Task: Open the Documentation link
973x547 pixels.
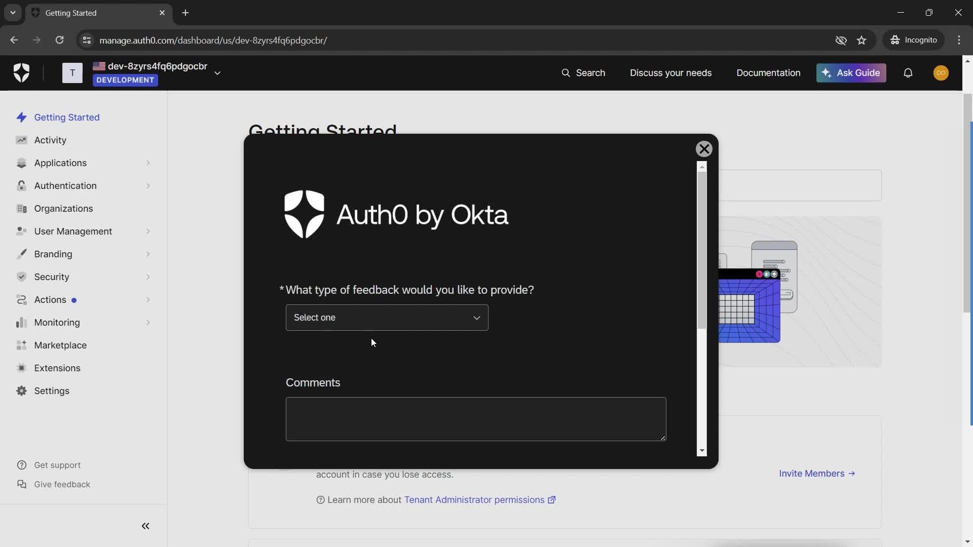Action: (768, 73)
